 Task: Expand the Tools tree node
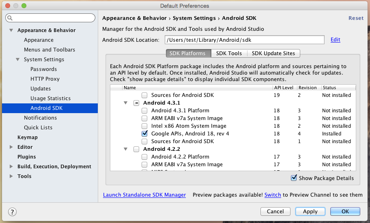click(11, 176)
